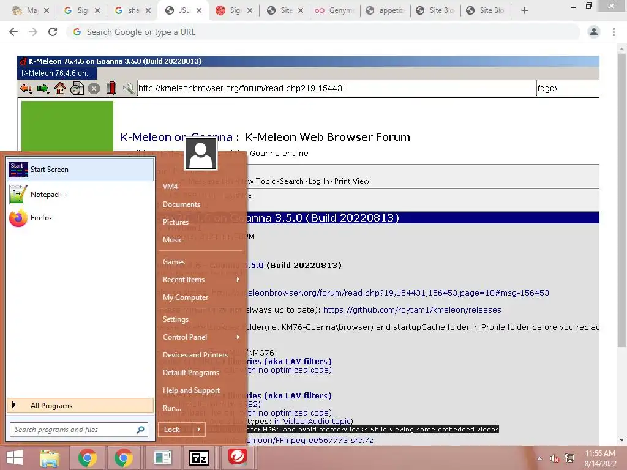Click the muted volume tray icon

coord(554,458)
